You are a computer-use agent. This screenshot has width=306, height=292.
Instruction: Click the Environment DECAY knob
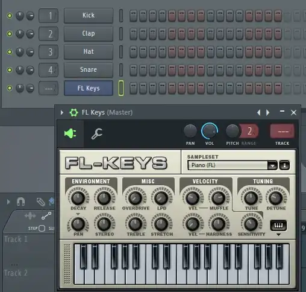coord(78,198)
